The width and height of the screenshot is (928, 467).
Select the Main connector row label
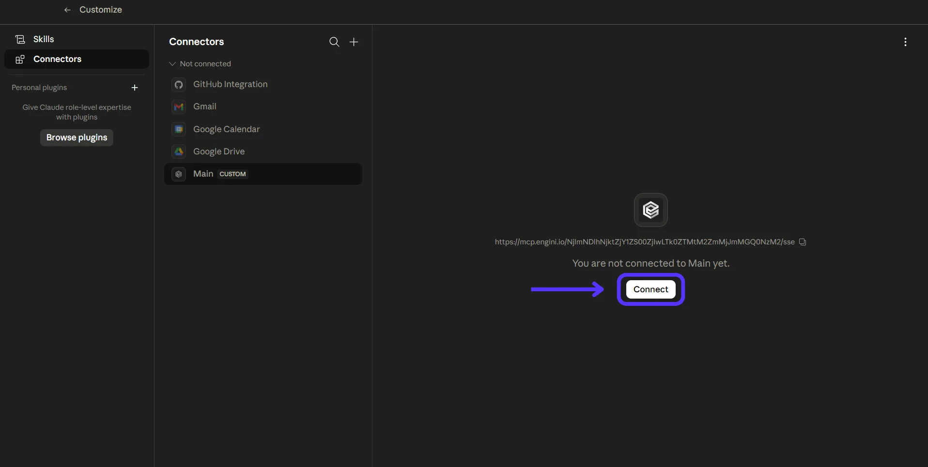203,174
